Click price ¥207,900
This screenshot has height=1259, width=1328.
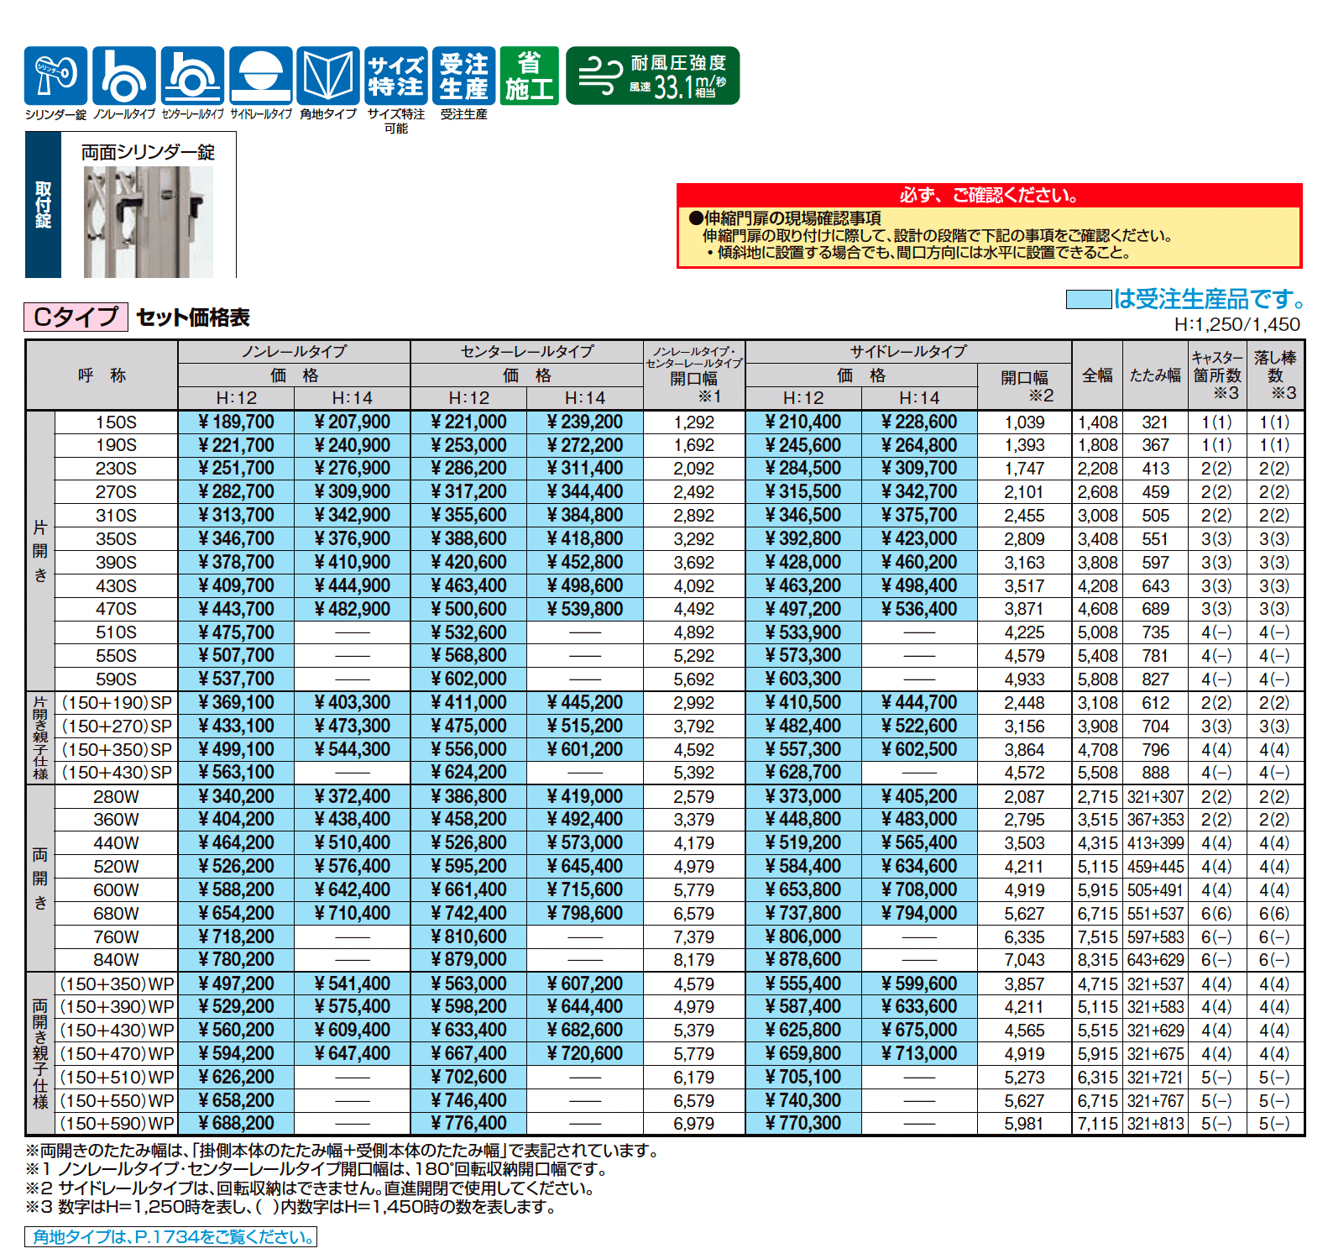pos(353,422)
